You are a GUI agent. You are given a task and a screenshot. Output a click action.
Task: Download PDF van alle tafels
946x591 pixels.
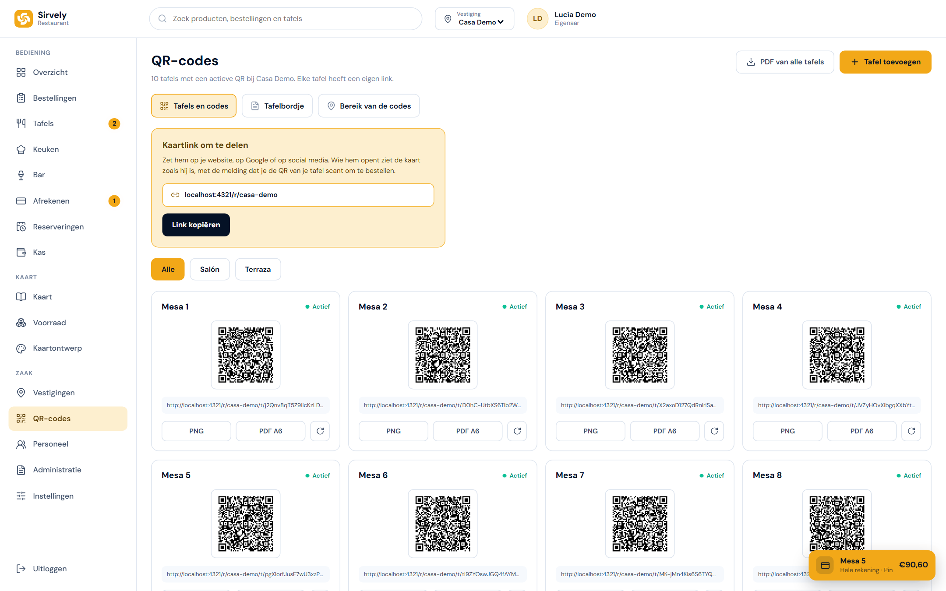tap(785, 62)
